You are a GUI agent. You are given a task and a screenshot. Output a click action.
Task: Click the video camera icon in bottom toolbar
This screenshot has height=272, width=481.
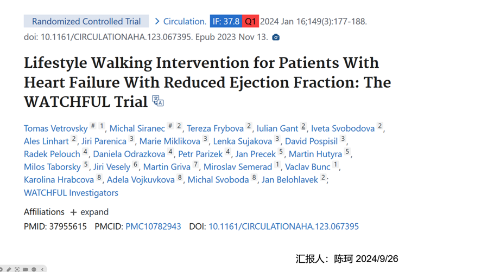26,269
